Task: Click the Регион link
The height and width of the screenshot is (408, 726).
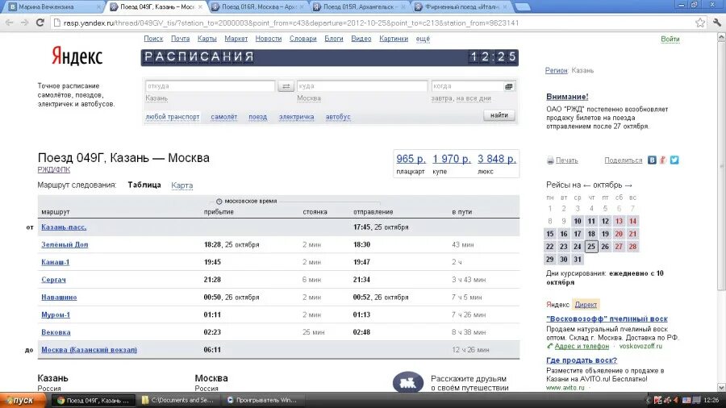Action: tap(556, 70)
